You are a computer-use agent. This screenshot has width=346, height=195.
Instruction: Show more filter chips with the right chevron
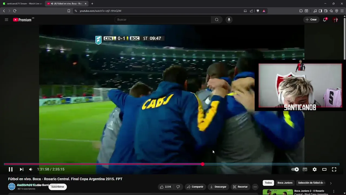(331, 183)
